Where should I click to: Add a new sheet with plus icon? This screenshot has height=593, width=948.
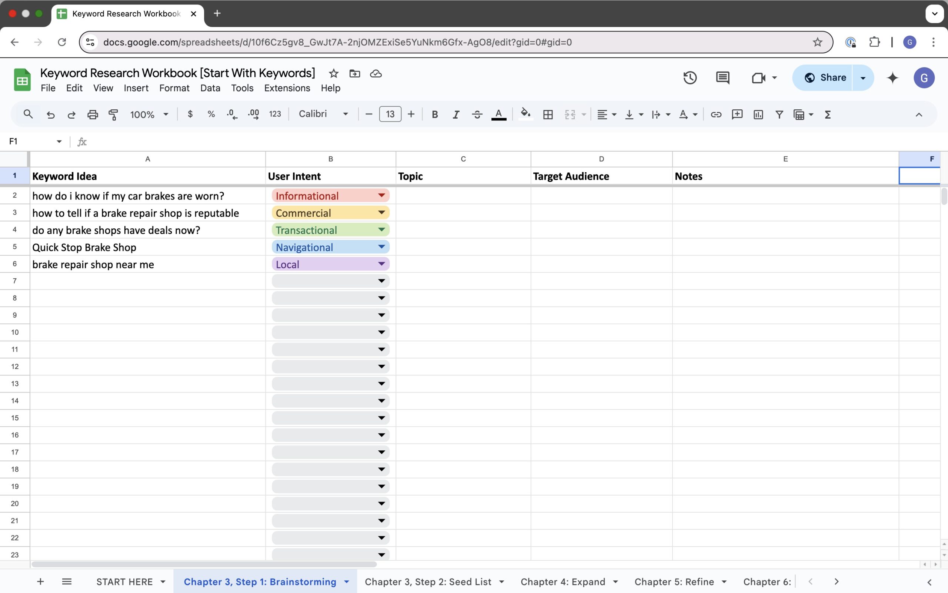tap(40, 581)
